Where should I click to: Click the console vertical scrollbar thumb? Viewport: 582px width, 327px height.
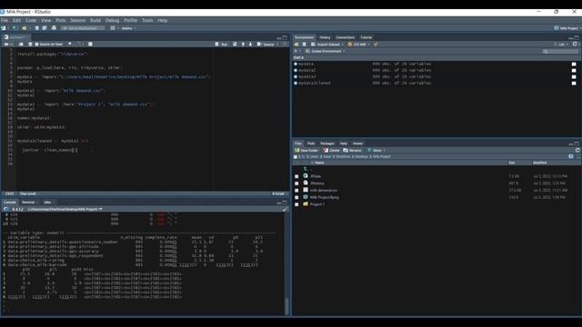pyautogui.click(x=286, y=306)
